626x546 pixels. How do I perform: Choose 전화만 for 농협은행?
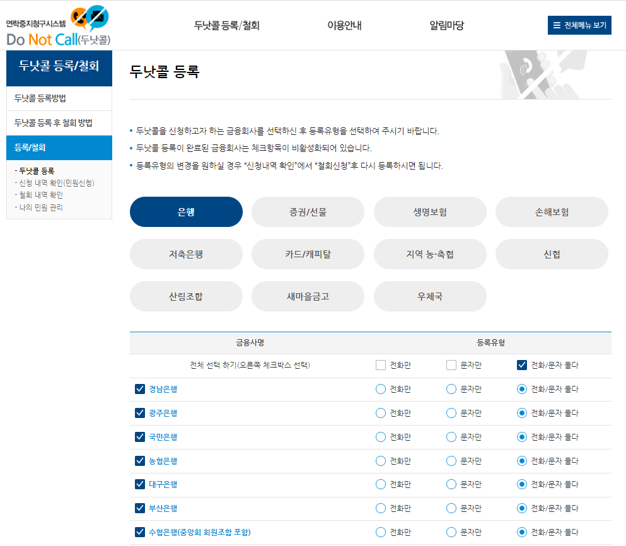tap(381, 461)
